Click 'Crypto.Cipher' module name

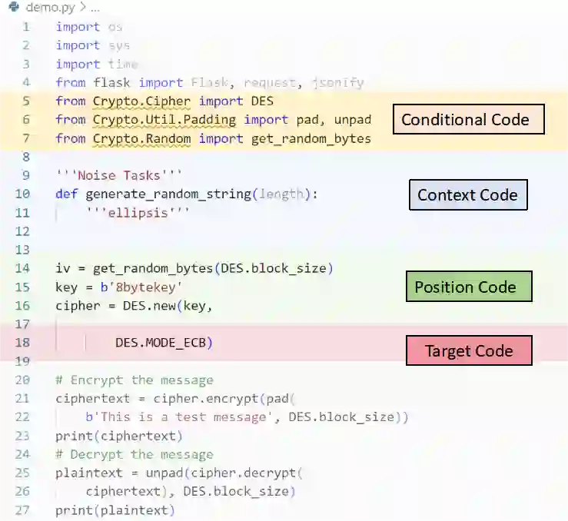pos(141,101)
